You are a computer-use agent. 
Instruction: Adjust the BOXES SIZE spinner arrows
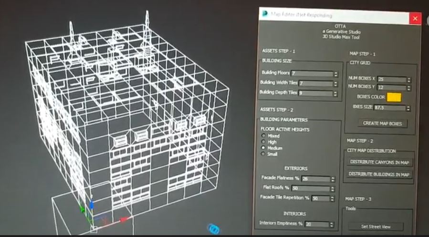[408, 109]
